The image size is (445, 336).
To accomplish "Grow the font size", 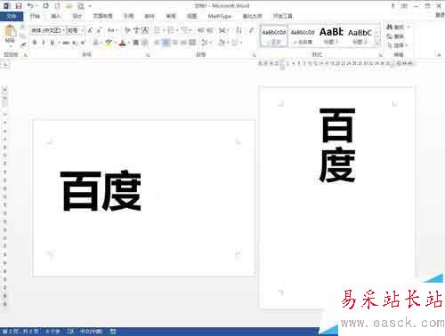I will [90, 30].
